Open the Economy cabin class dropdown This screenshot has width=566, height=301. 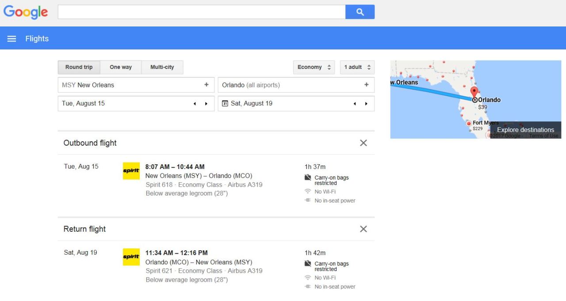tap(314, 67)
